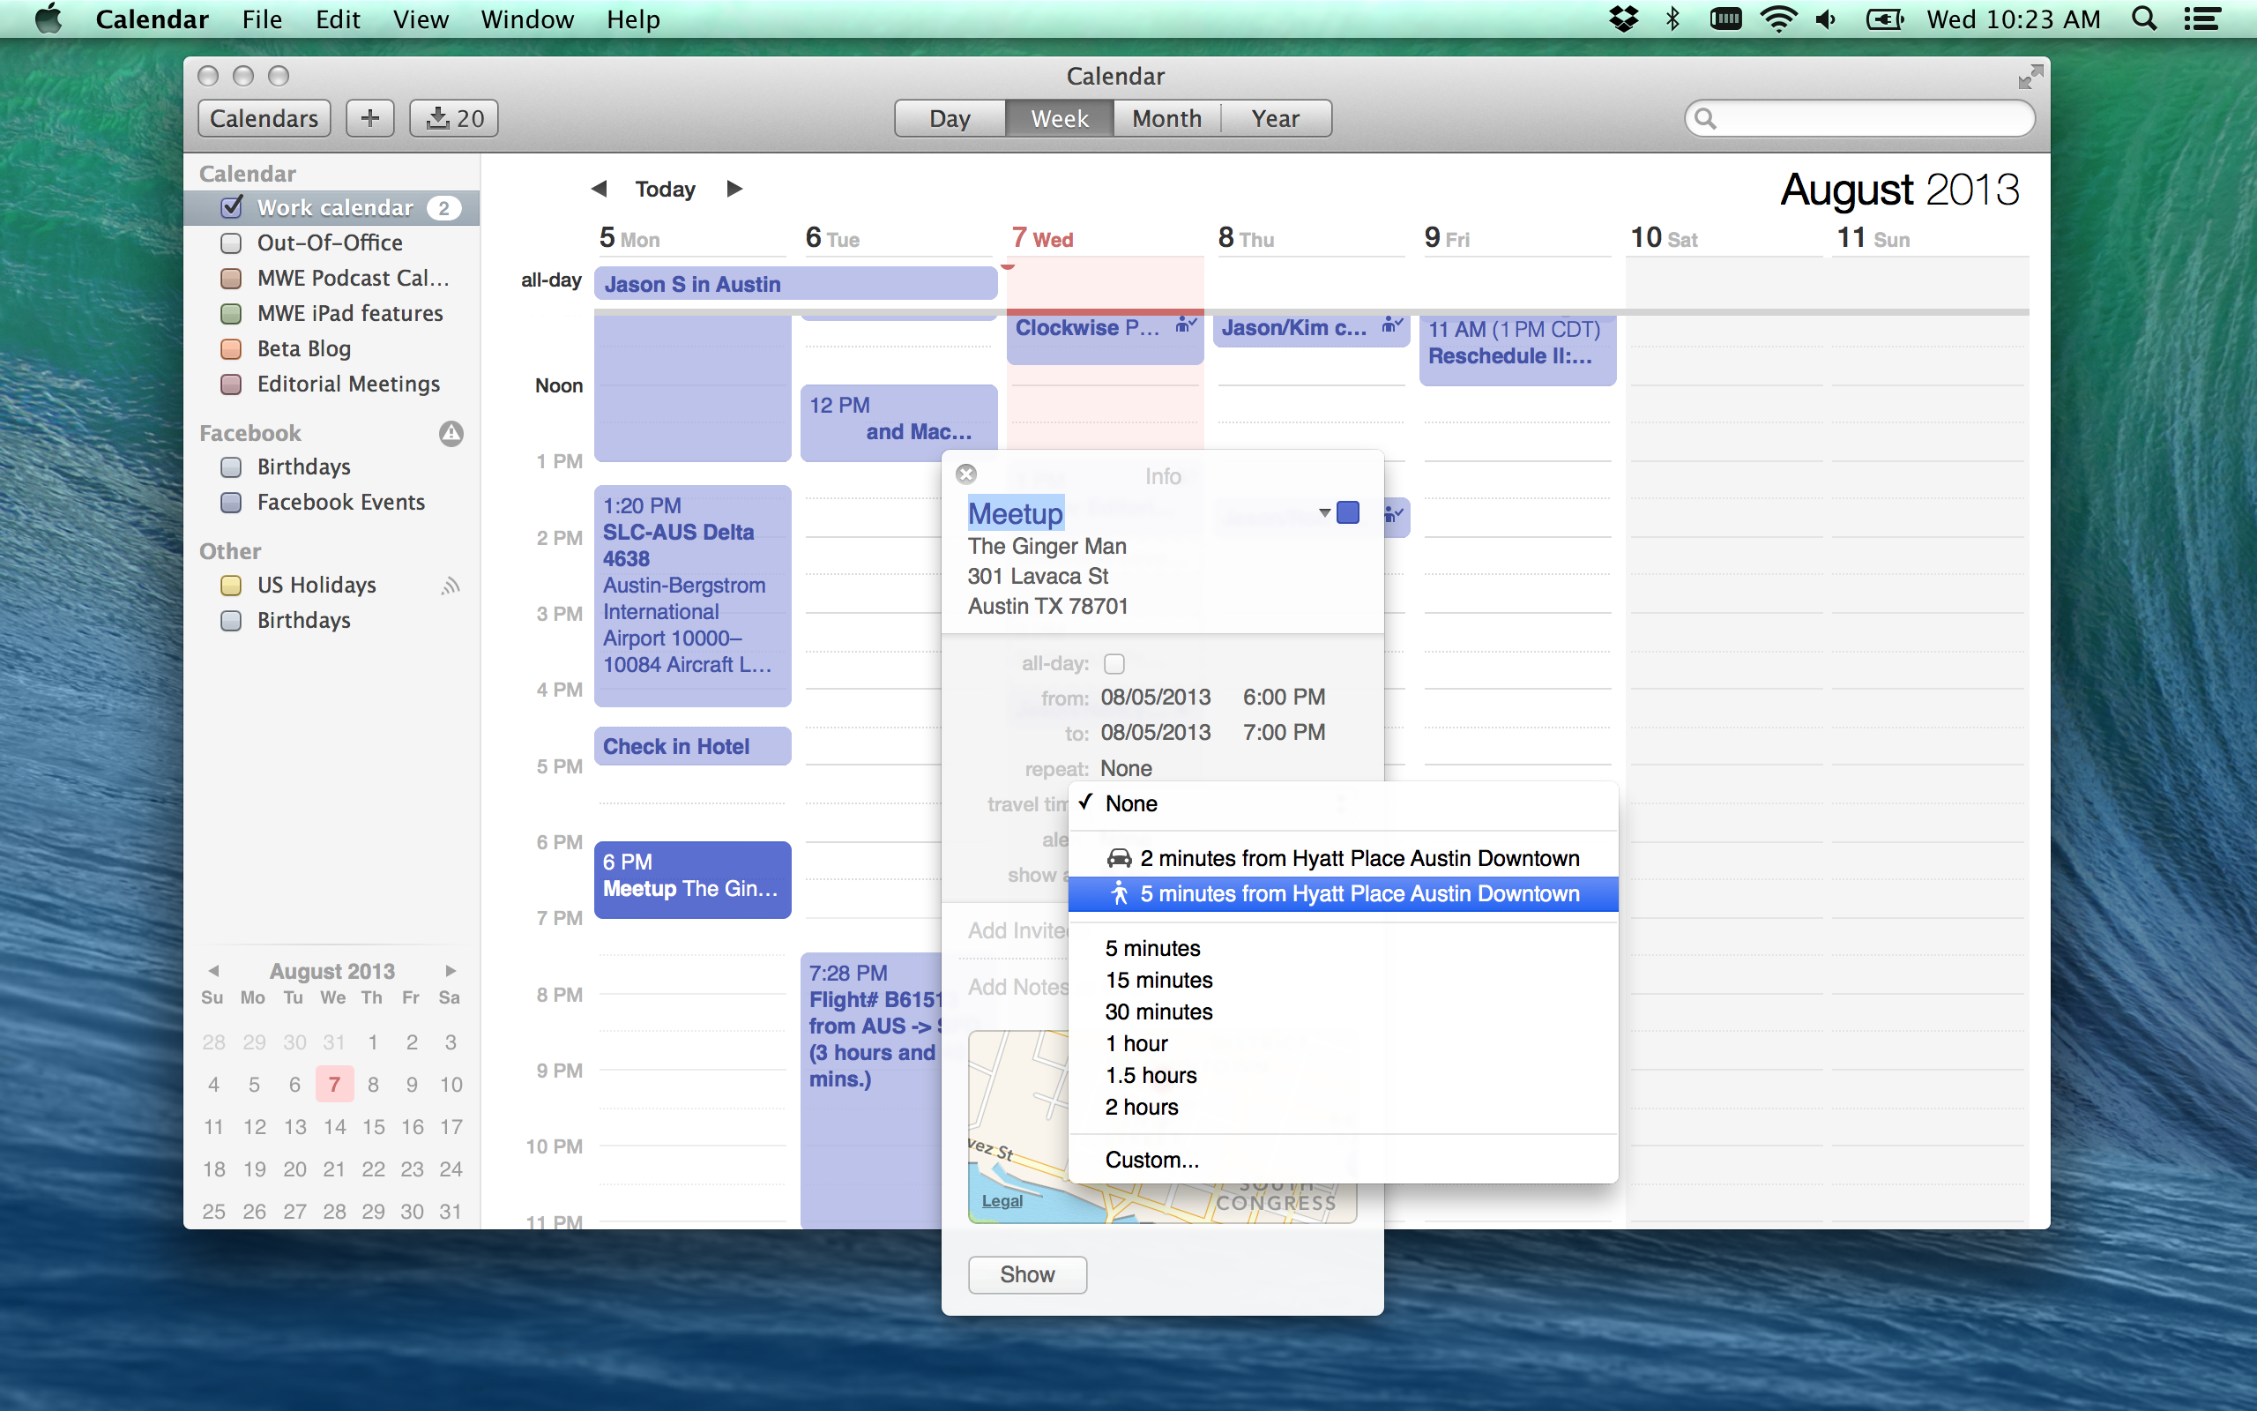This screenshot has width=2257, height=1411.
Task: Click the Bluetooth icon in menu bar
Action: [1679, 18]
